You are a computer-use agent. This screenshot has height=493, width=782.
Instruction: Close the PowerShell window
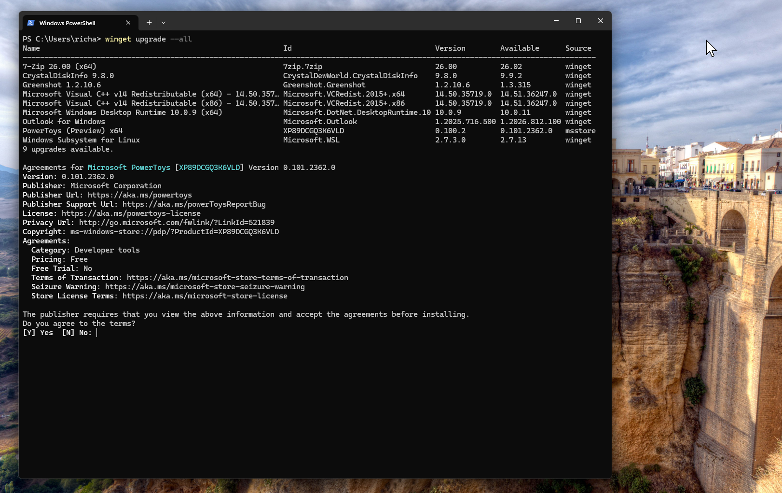601,21
